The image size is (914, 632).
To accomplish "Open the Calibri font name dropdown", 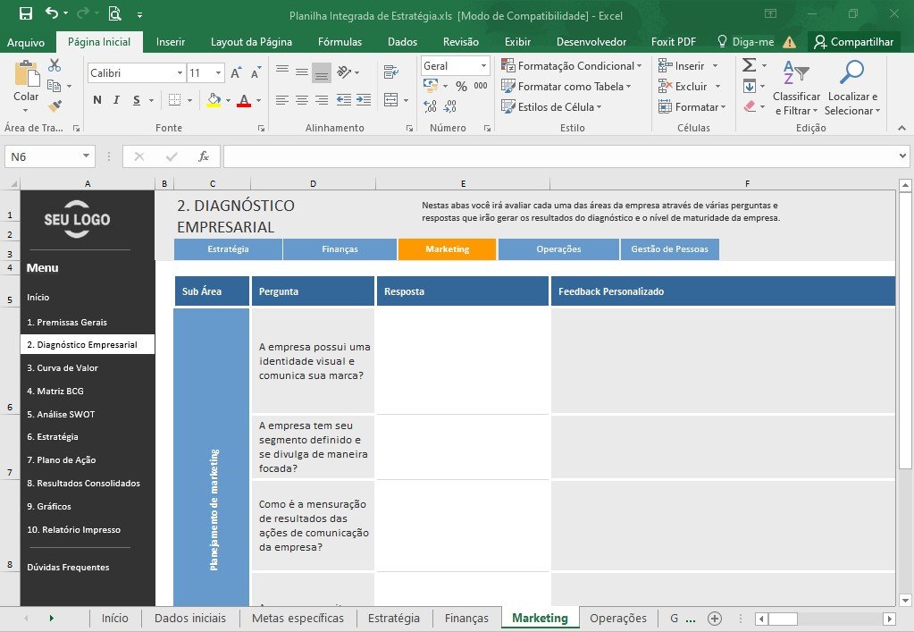I will pos(180,73).
